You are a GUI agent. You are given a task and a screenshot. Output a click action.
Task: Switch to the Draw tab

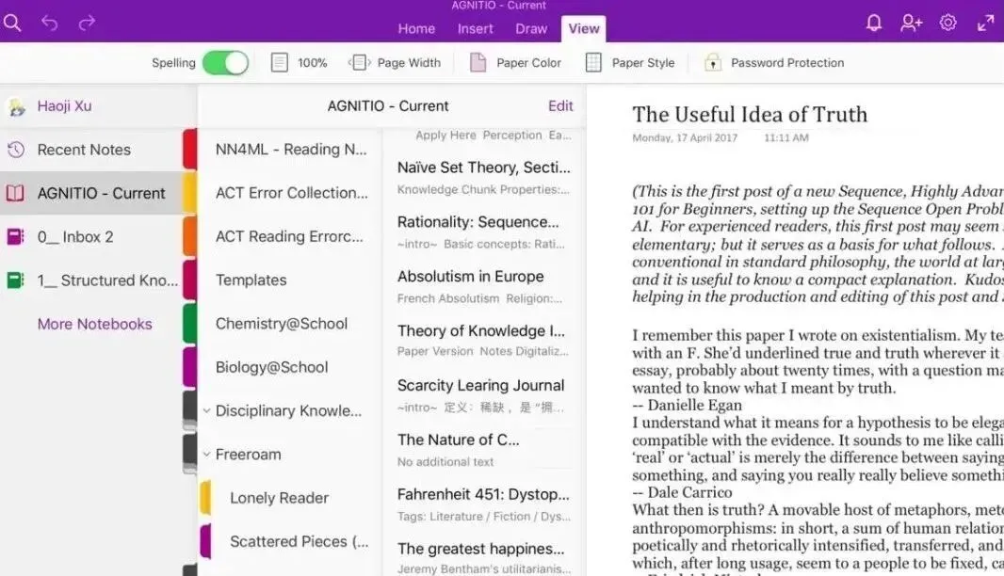(531, 29)
